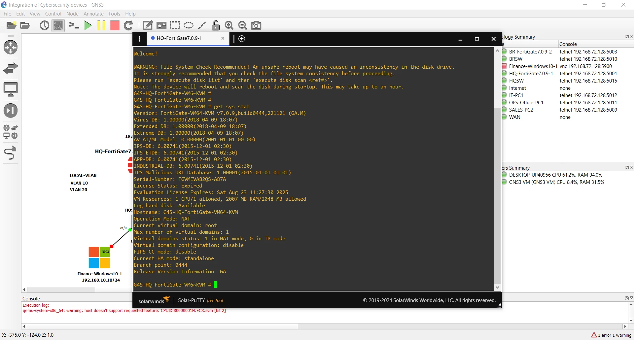634x340 pixels.
Task: Open console to all devices icon
Action: pos(74,25)
